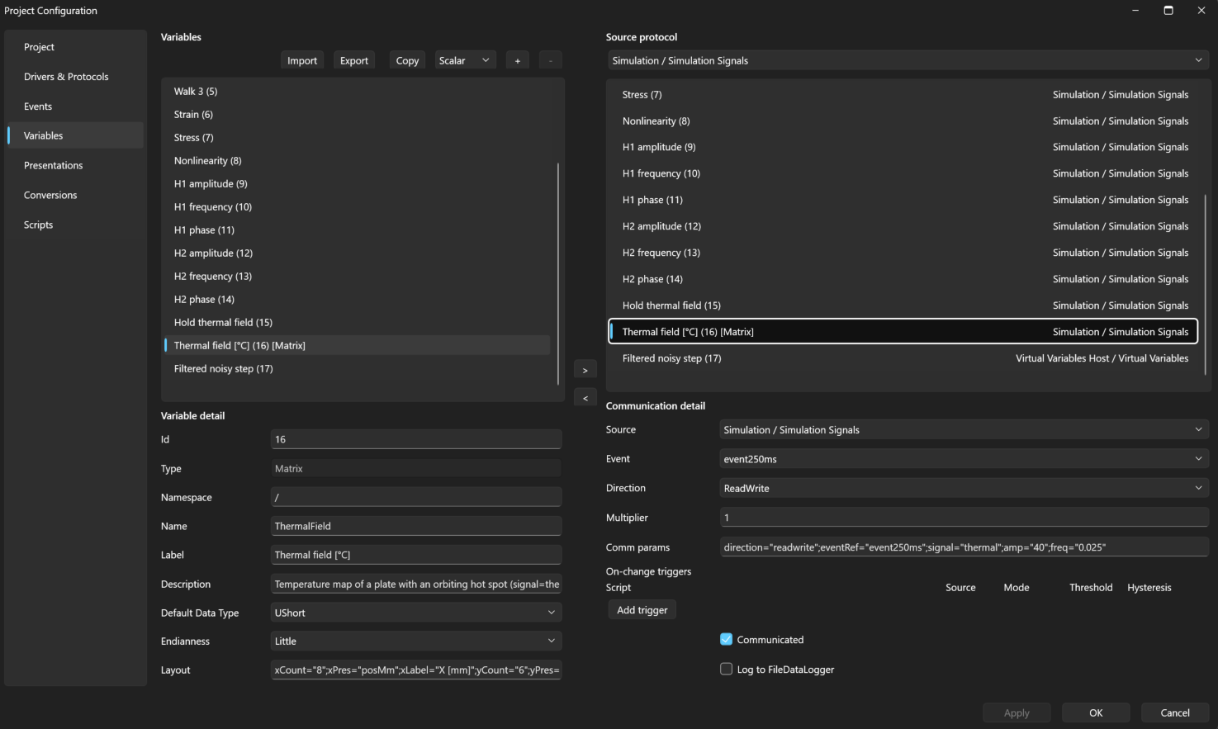Click the Apply button
The image size is (1218, 729).
pyautogui.click(x=1017, y=712)
